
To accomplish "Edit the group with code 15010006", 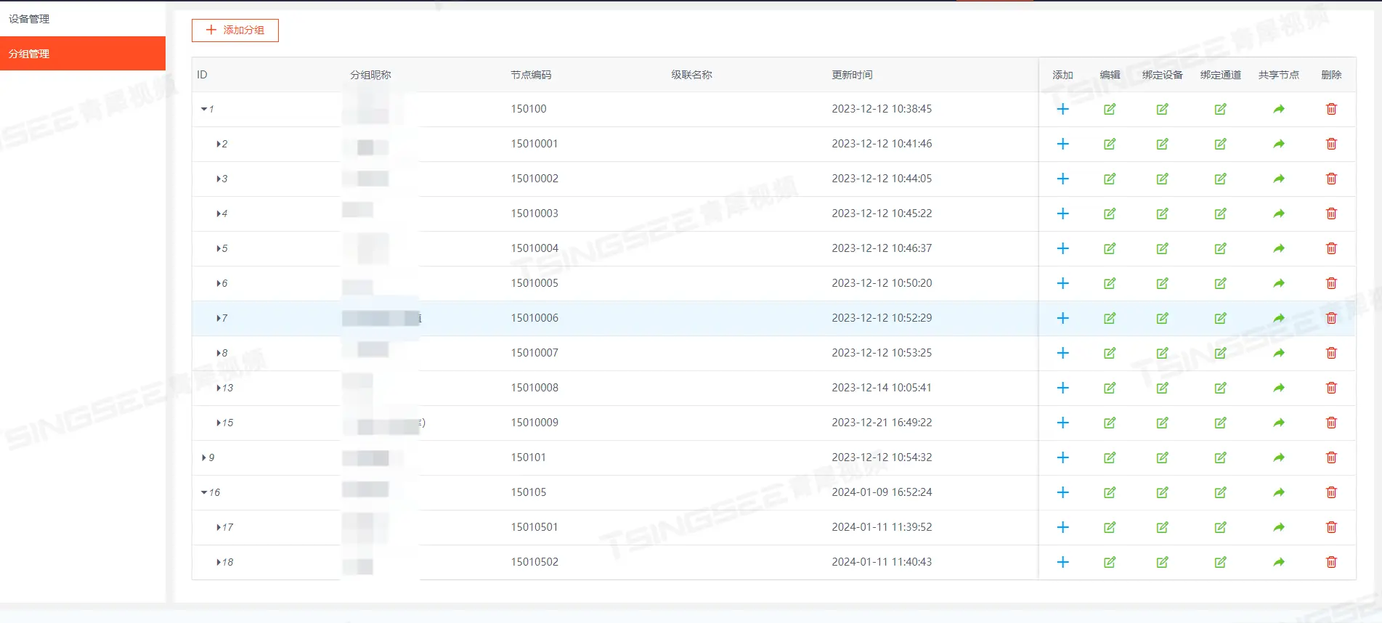I will click(1110, 318).
